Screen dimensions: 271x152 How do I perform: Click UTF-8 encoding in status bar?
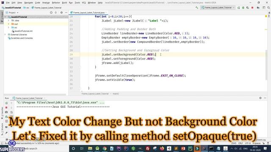pos(248,143)
